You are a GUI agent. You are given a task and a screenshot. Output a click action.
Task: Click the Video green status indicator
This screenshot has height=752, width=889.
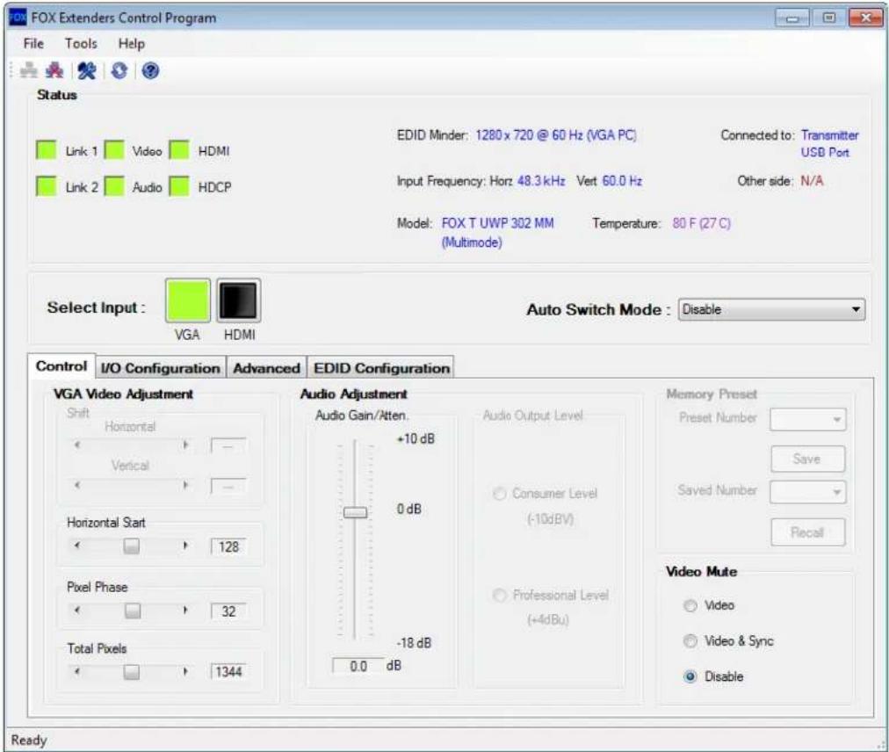coord(114,150)
